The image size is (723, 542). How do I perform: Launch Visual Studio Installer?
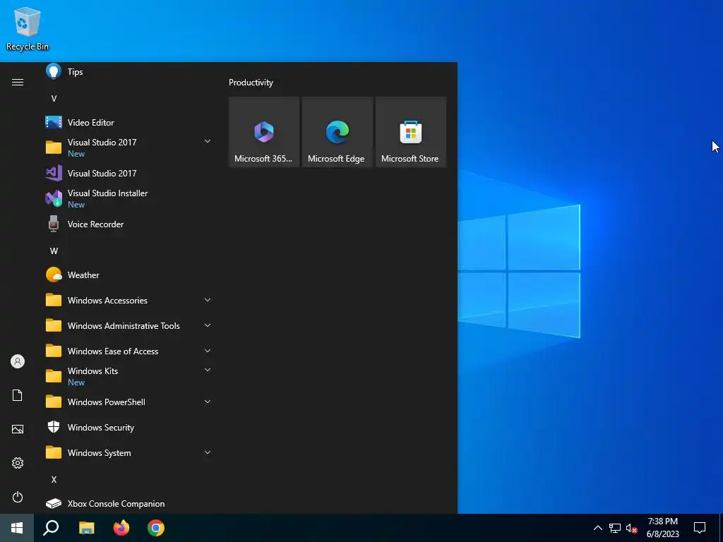click(129, 198)
